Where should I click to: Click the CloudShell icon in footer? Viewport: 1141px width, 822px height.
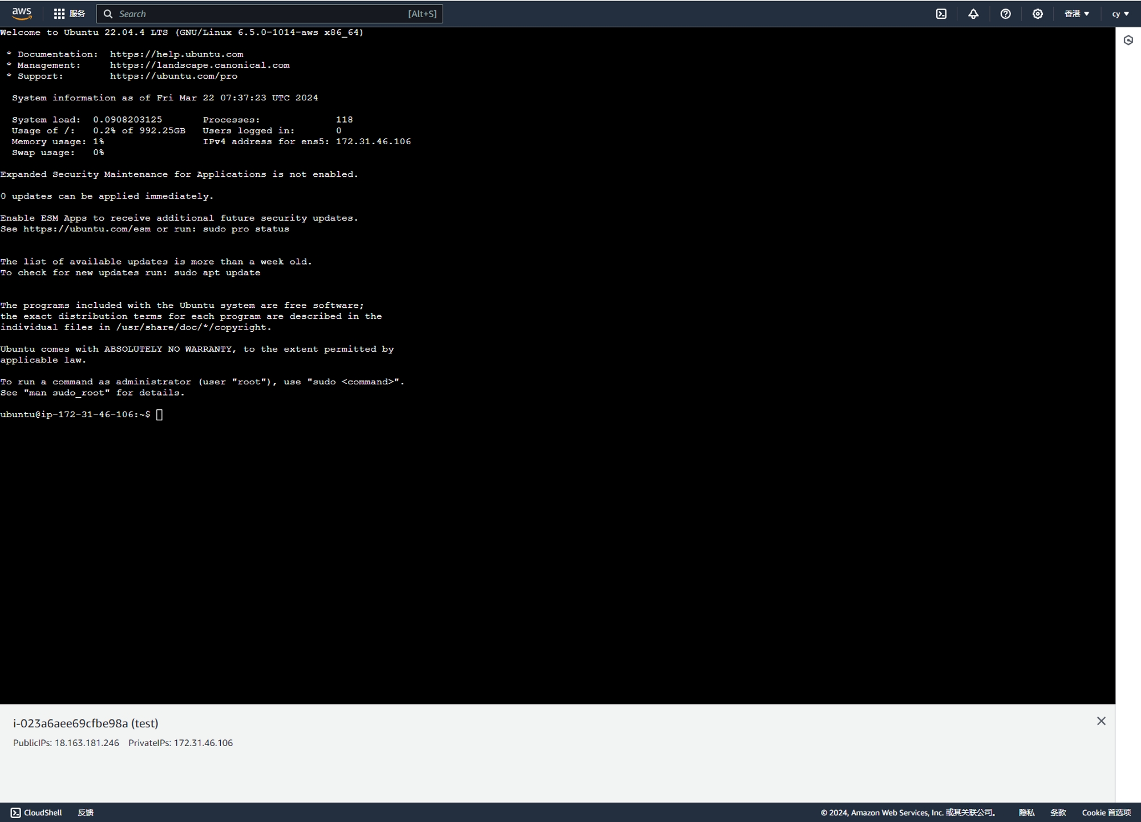[x=16, y=812]
